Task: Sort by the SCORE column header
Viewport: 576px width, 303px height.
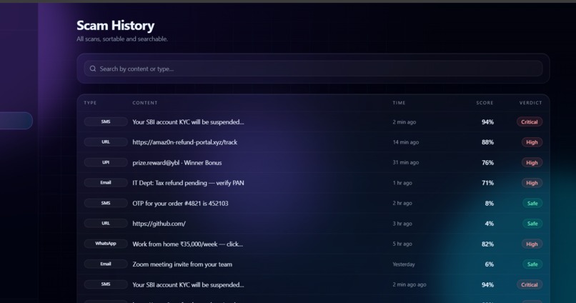Action: point(485,103)
